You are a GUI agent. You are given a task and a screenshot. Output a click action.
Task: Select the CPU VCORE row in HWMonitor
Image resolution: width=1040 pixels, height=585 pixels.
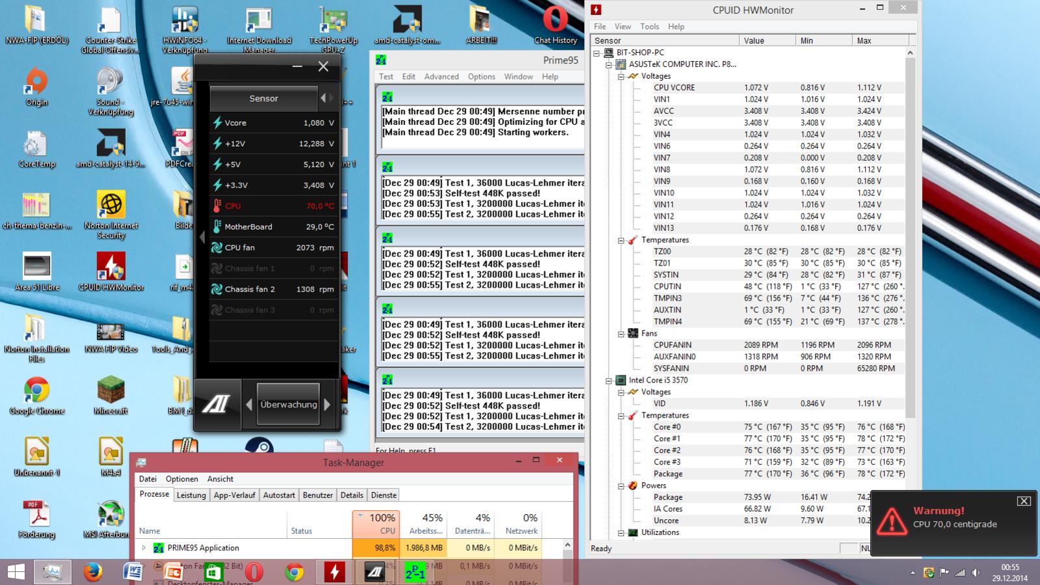779,88
